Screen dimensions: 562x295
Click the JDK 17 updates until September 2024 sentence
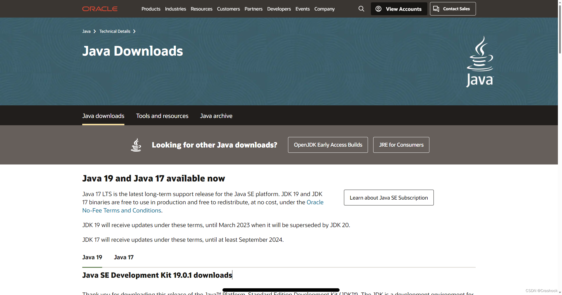(x=183, y=240)
